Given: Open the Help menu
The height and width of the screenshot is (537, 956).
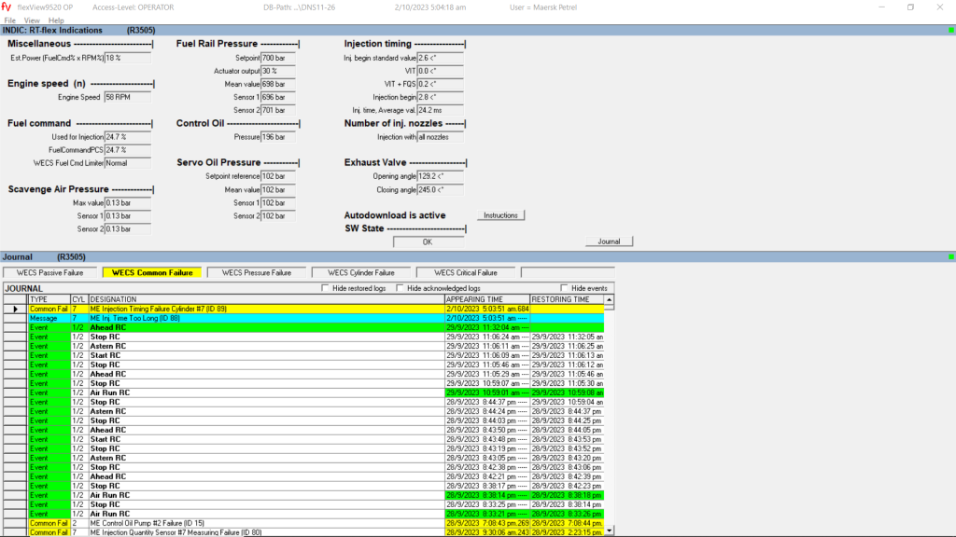Looking at the screenshot, I should [56, 20].
